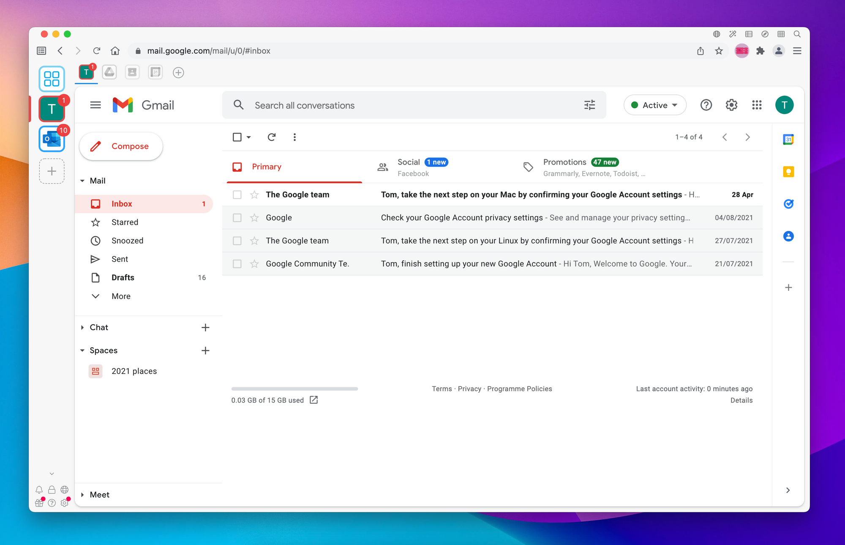
Task: Toggle the star on The Google team email
Action: click(254, 195)
